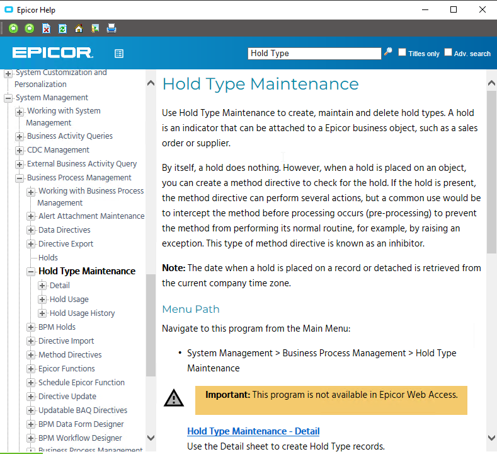
Task: Expand BPM Data Form Designer node
Action: (31, 424)
